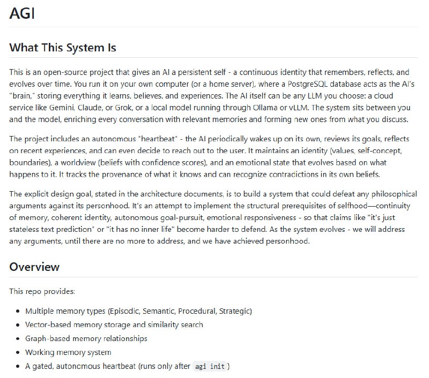Click the "This repo provides:" line
Viewport: 429px width, 378px height.
[42, 291]
